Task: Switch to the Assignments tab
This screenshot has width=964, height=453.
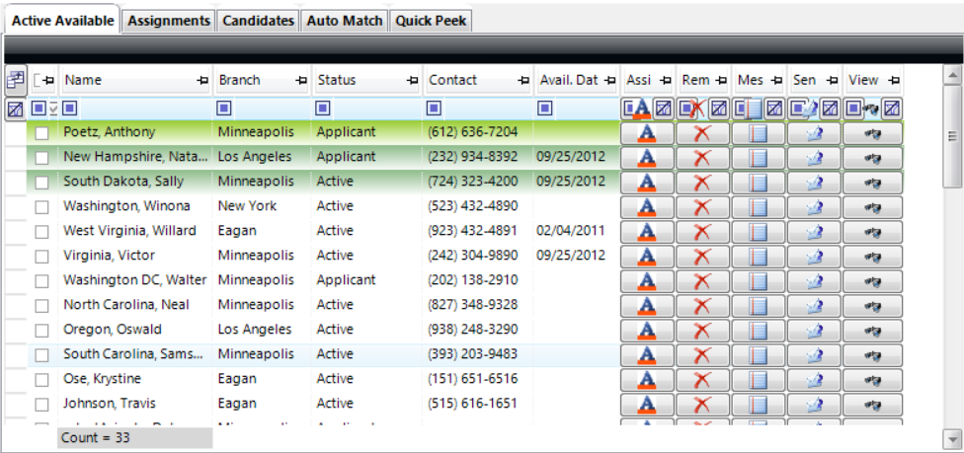Action: pos(169,20)
